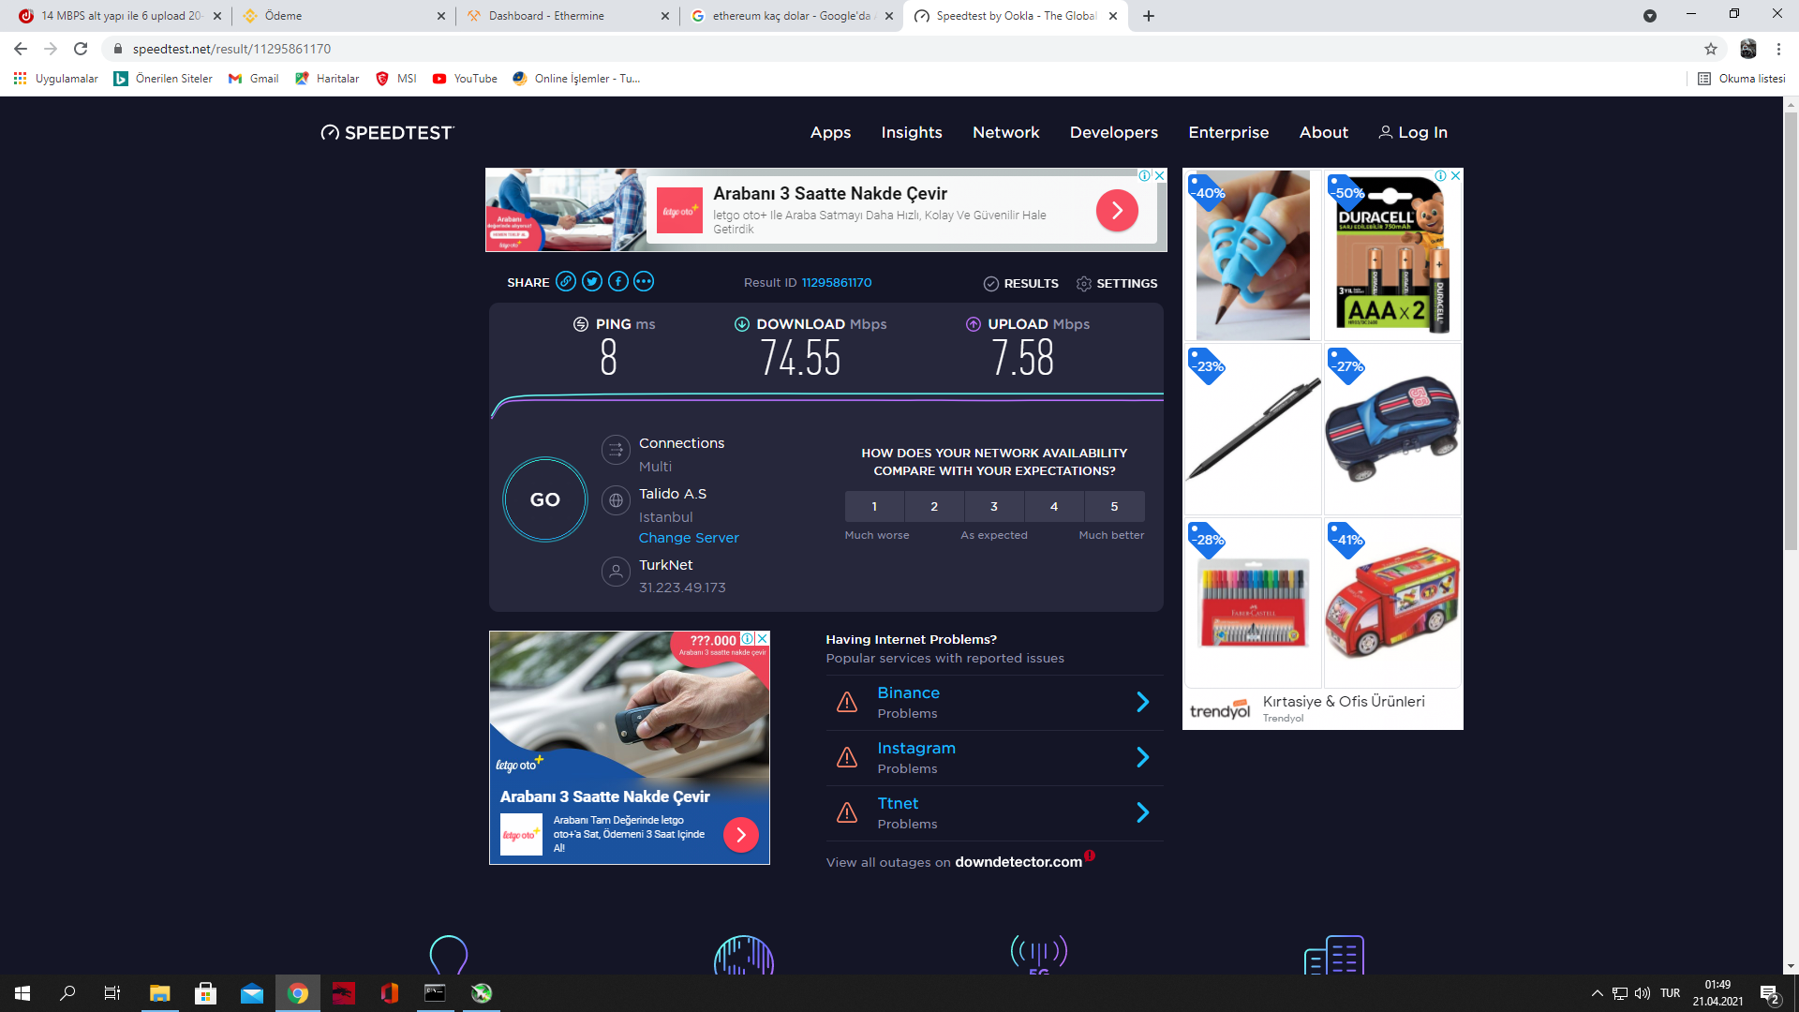1799x1012 pixels.
Task: Share result on Twitter icon
Action: tap(591, 281)
